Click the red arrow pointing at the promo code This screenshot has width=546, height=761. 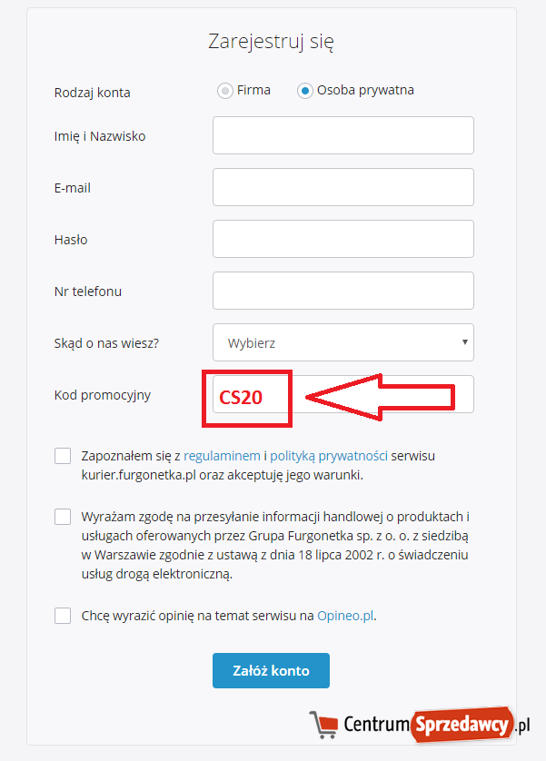(x=380, y=397)
